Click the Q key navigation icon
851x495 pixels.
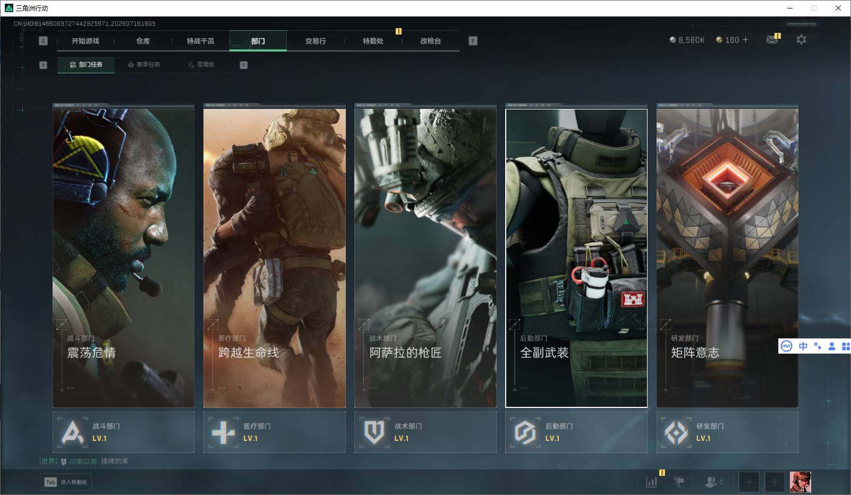tap(44, 41)
